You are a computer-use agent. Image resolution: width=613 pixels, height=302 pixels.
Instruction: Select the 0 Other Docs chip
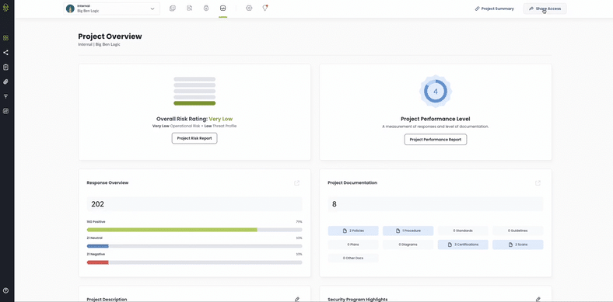point(353,259)
